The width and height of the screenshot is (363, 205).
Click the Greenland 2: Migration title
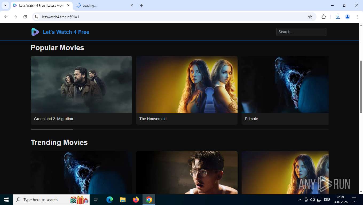53,119
